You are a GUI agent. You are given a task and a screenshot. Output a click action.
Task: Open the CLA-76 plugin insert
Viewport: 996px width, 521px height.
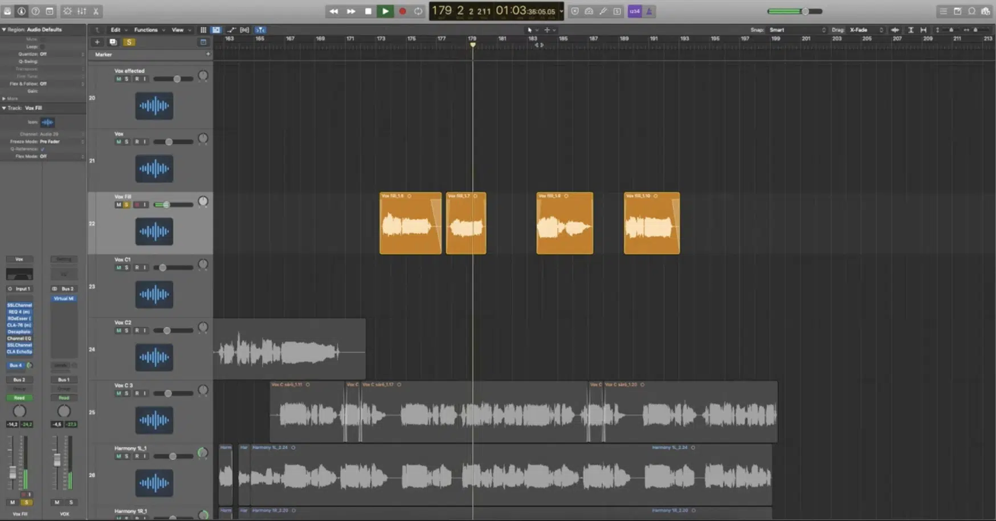[19, 325]
